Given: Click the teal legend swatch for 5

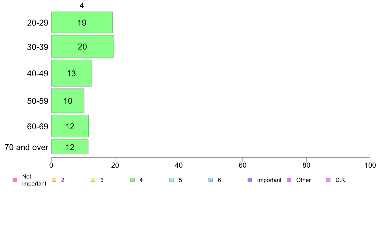Looking at the screenshot, I should [x=172, y=180].
